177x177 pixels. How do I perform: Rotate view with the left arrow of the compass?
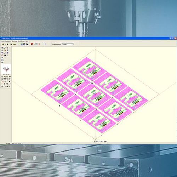click(4, 84)
